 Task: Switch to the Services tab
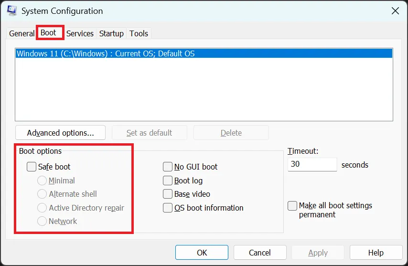coord(80,33)
